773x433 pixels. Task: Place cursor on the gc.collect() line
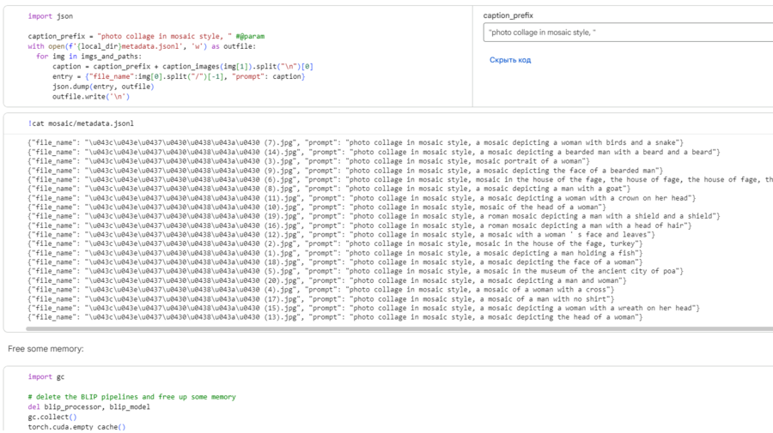(52, 418)
